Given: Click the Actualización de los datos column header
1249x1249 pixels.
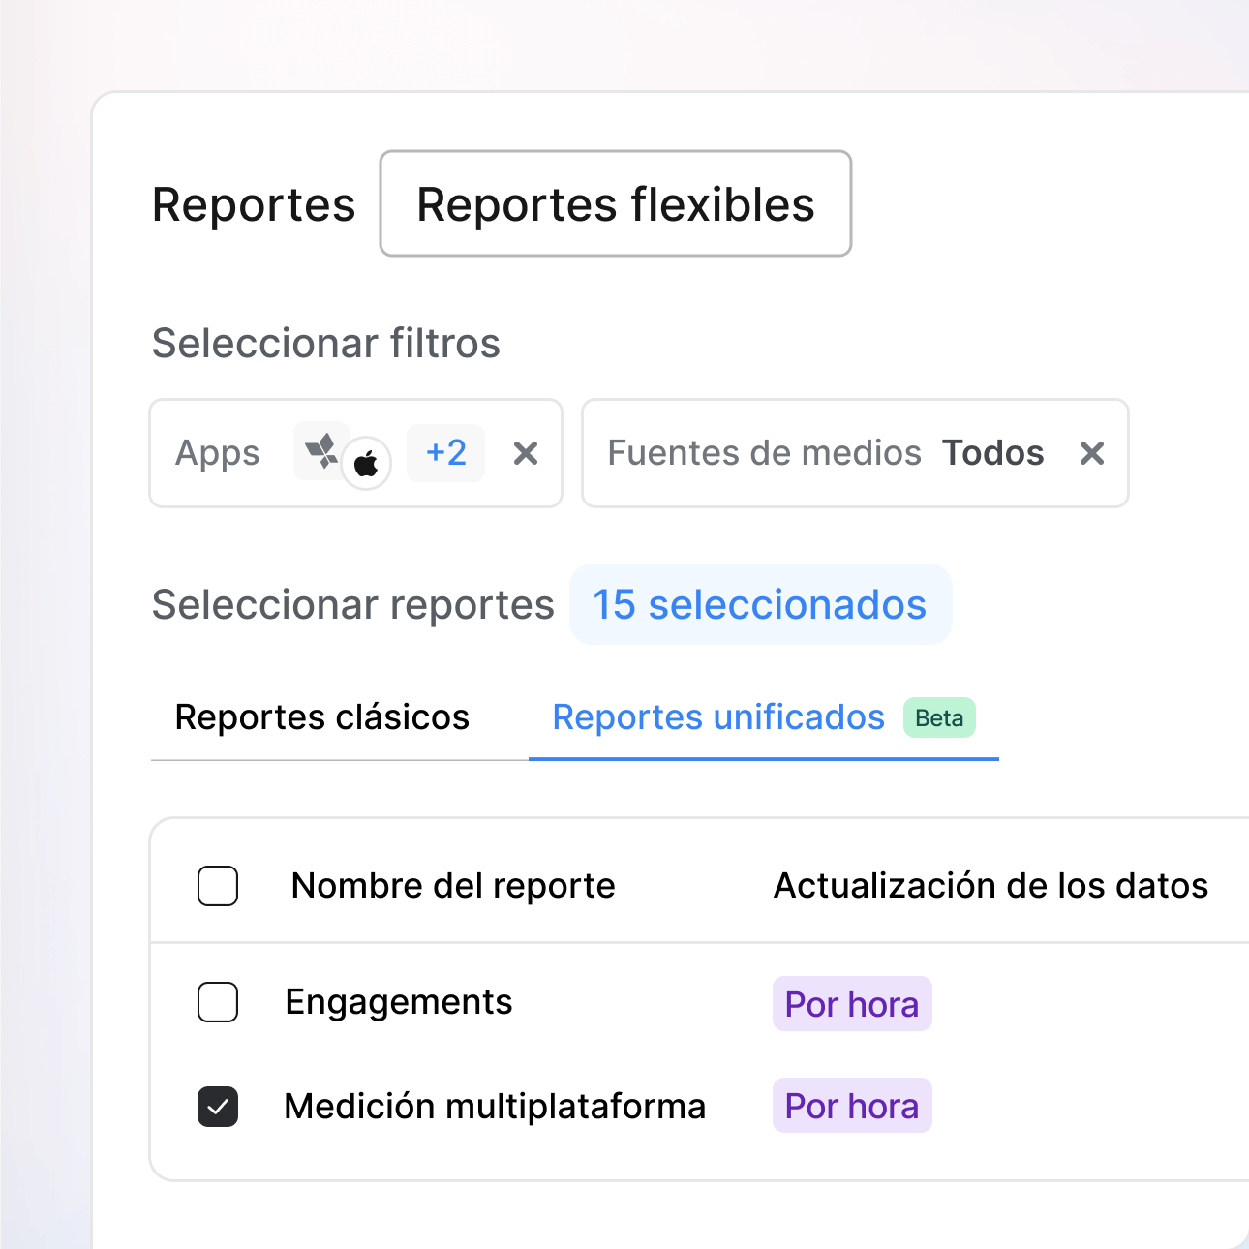Looking at the screenshot, I should coord(990,885).
